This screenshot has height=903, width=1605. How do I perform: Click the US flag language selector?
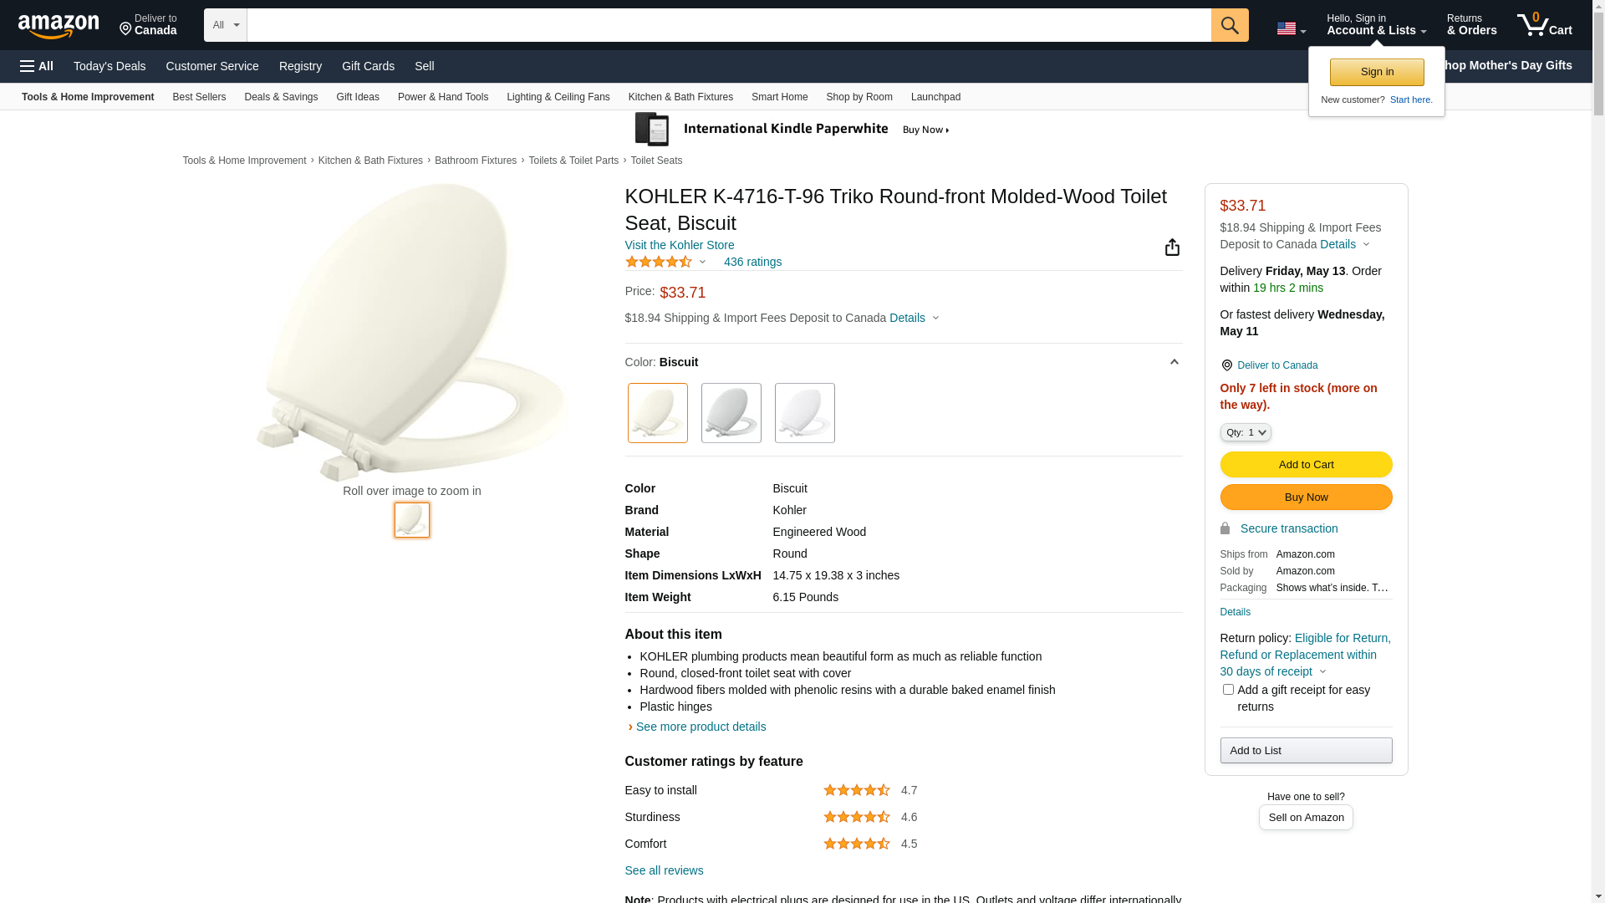pyautogui.click(x=1291, y=28)
